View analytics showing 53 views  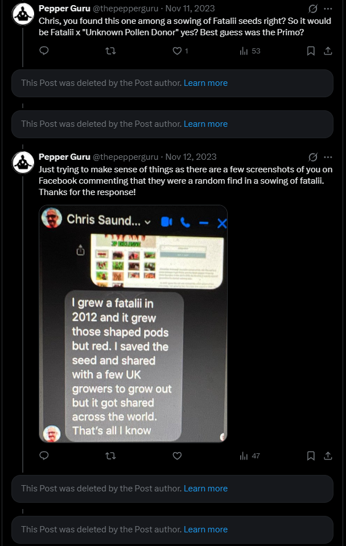click(250, 51)
